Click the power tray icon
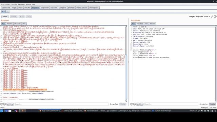The image size is (217, 122). (216, 111)
